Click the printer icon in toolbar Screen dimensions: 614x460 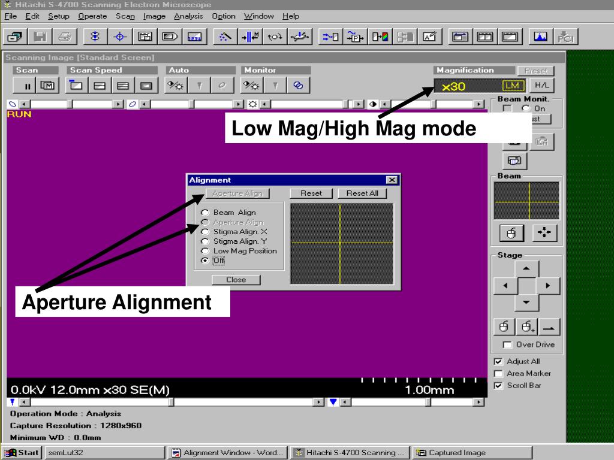point(65,37)
